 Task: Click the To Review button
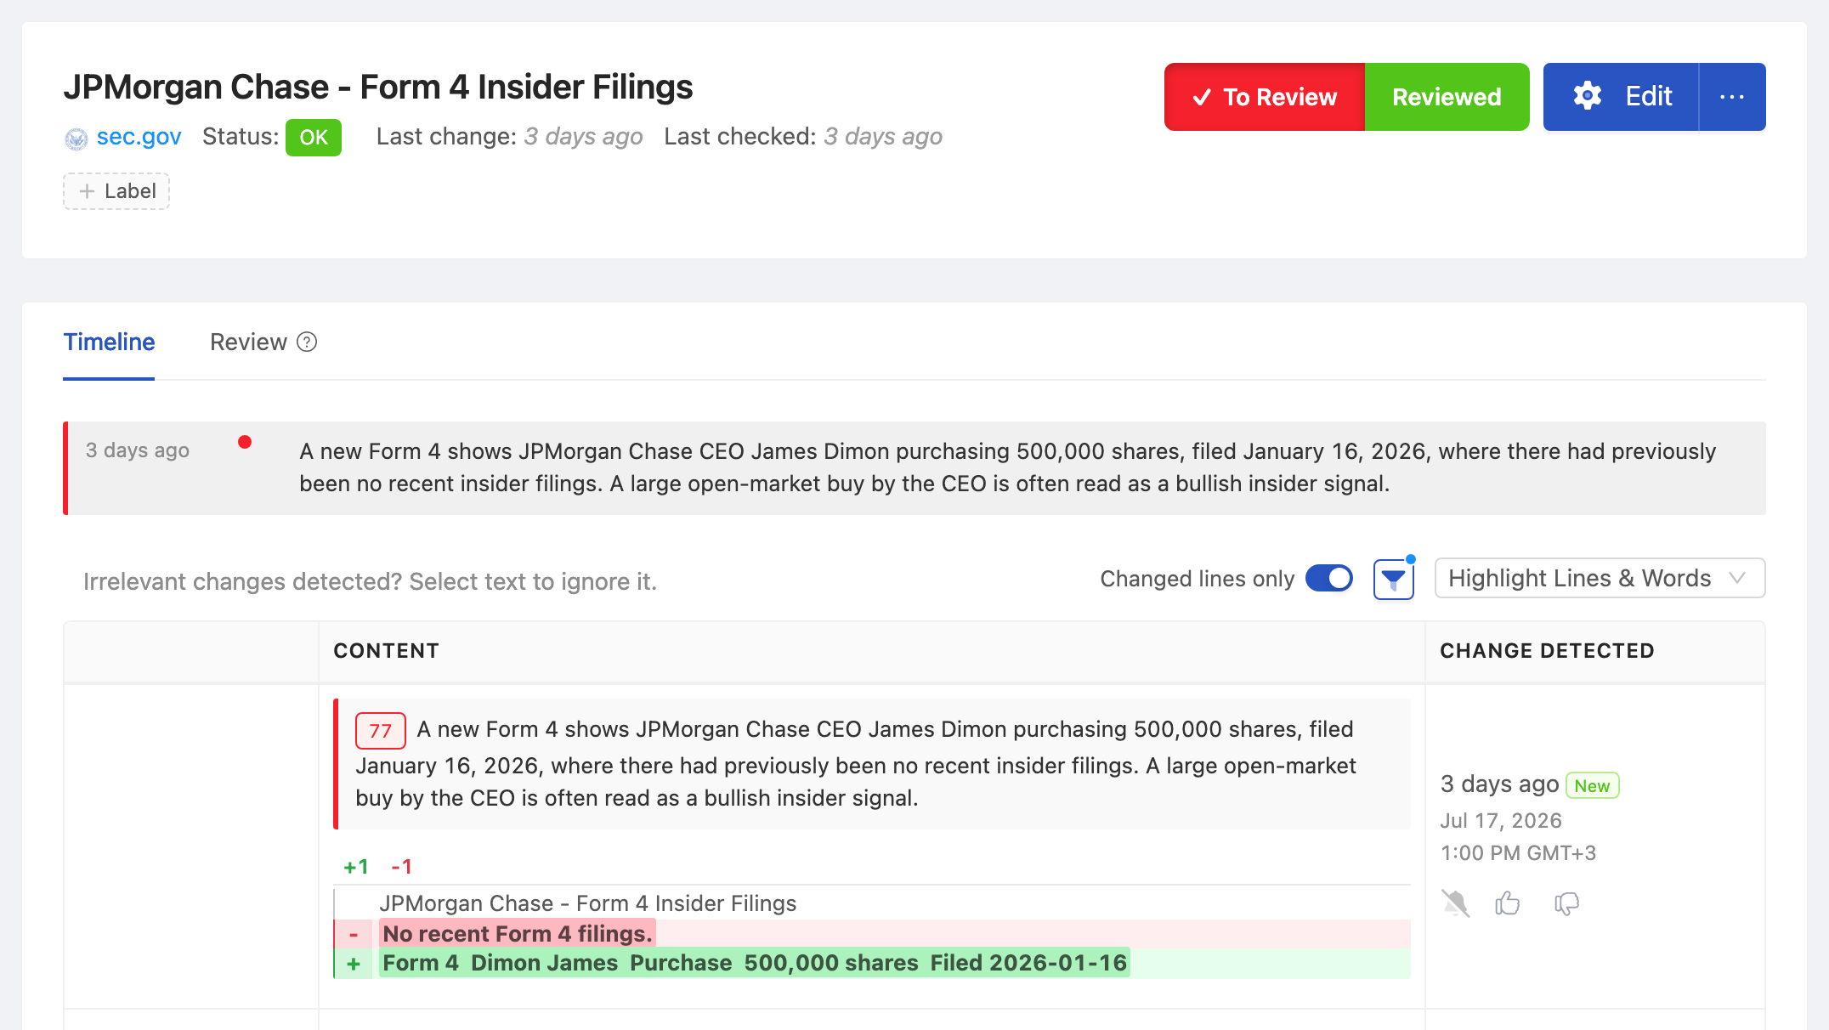(1265, 97)
